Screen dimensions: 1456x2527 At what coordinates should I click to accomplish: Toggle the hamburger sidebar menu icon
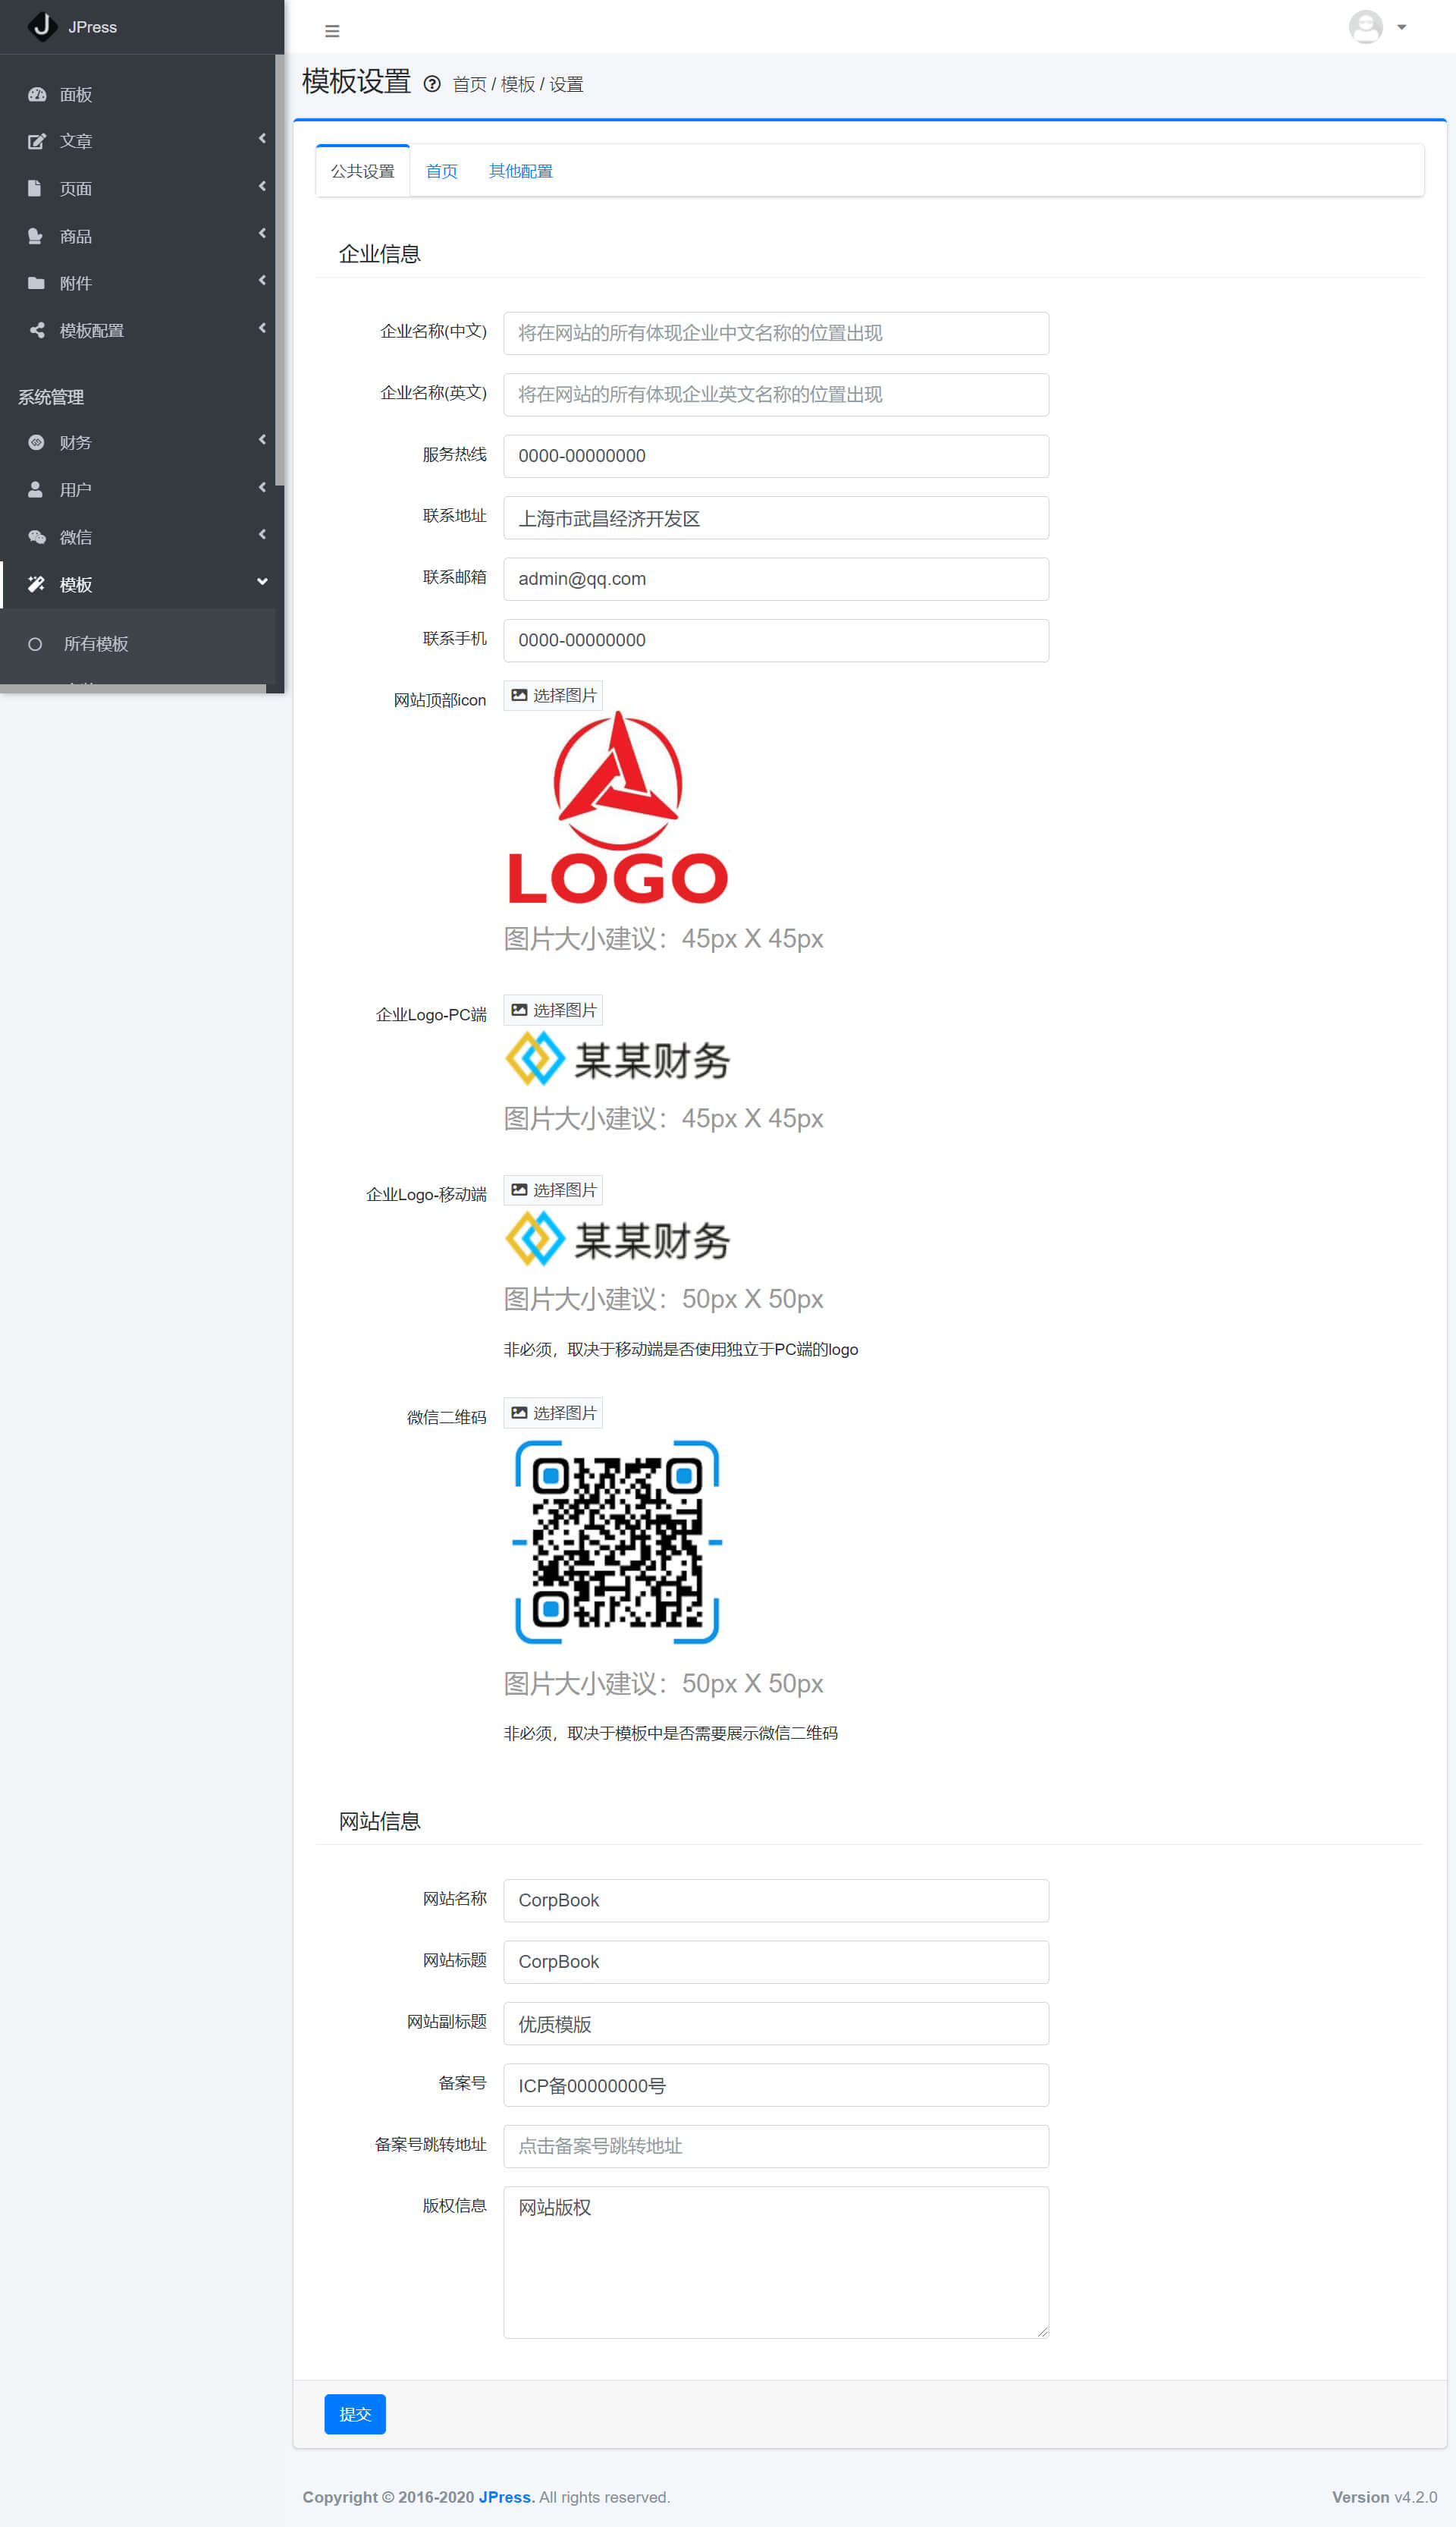[x=332, y=31]
